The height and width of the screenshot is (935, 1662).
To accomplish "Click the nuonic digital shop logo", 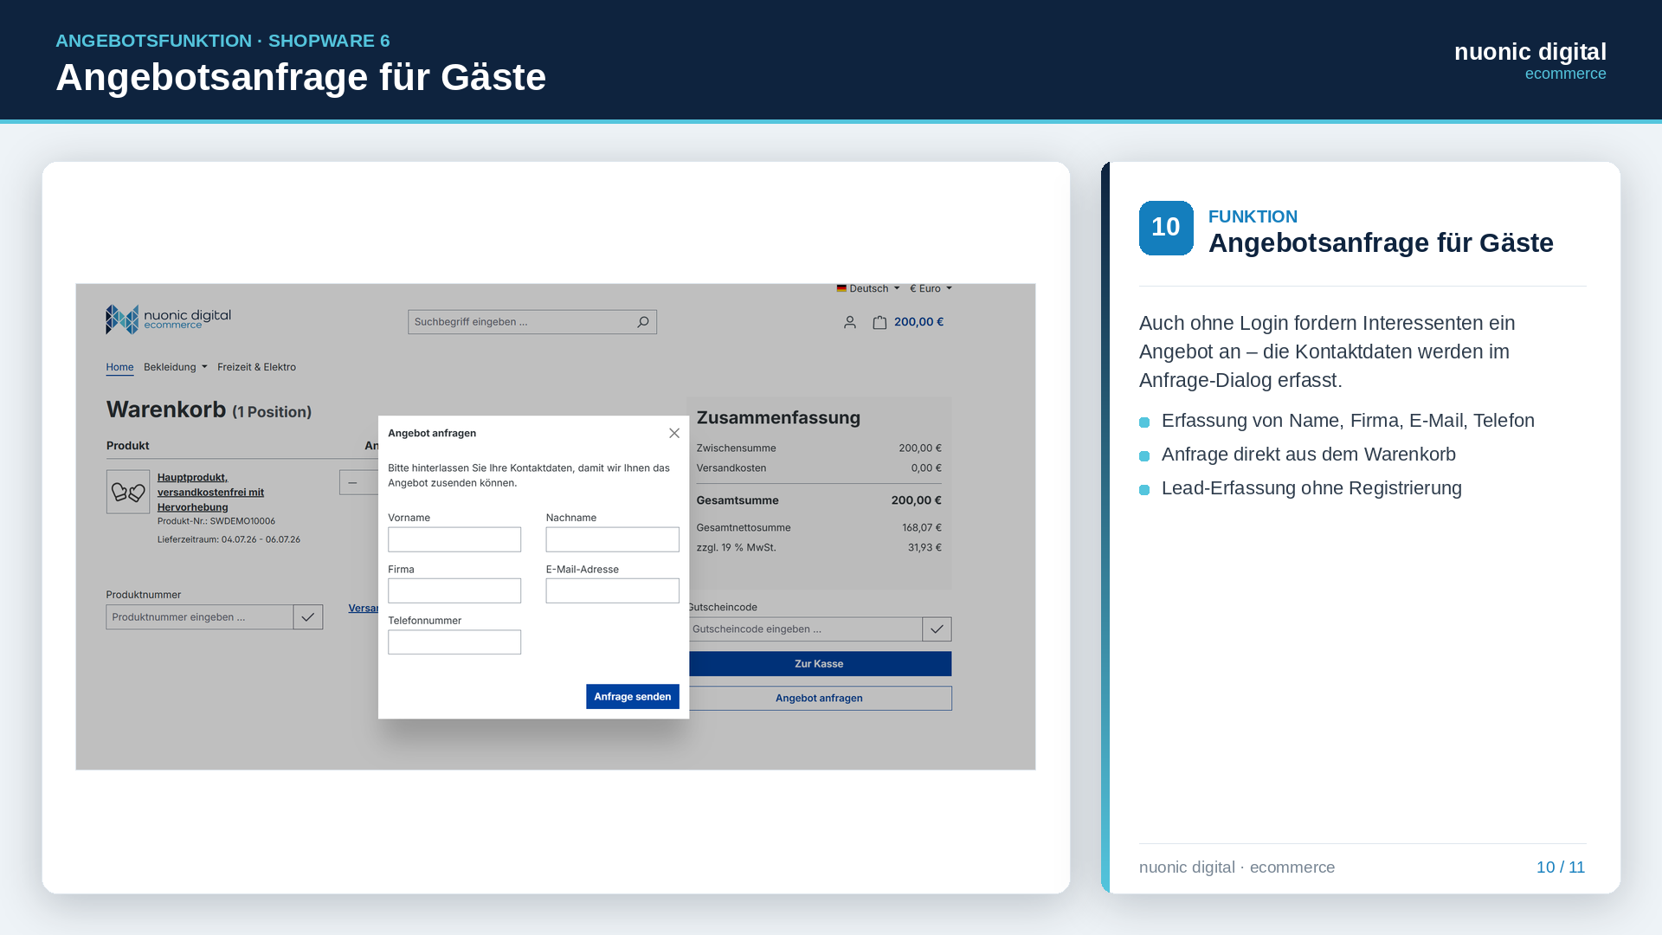I will [x=168, y=319].
